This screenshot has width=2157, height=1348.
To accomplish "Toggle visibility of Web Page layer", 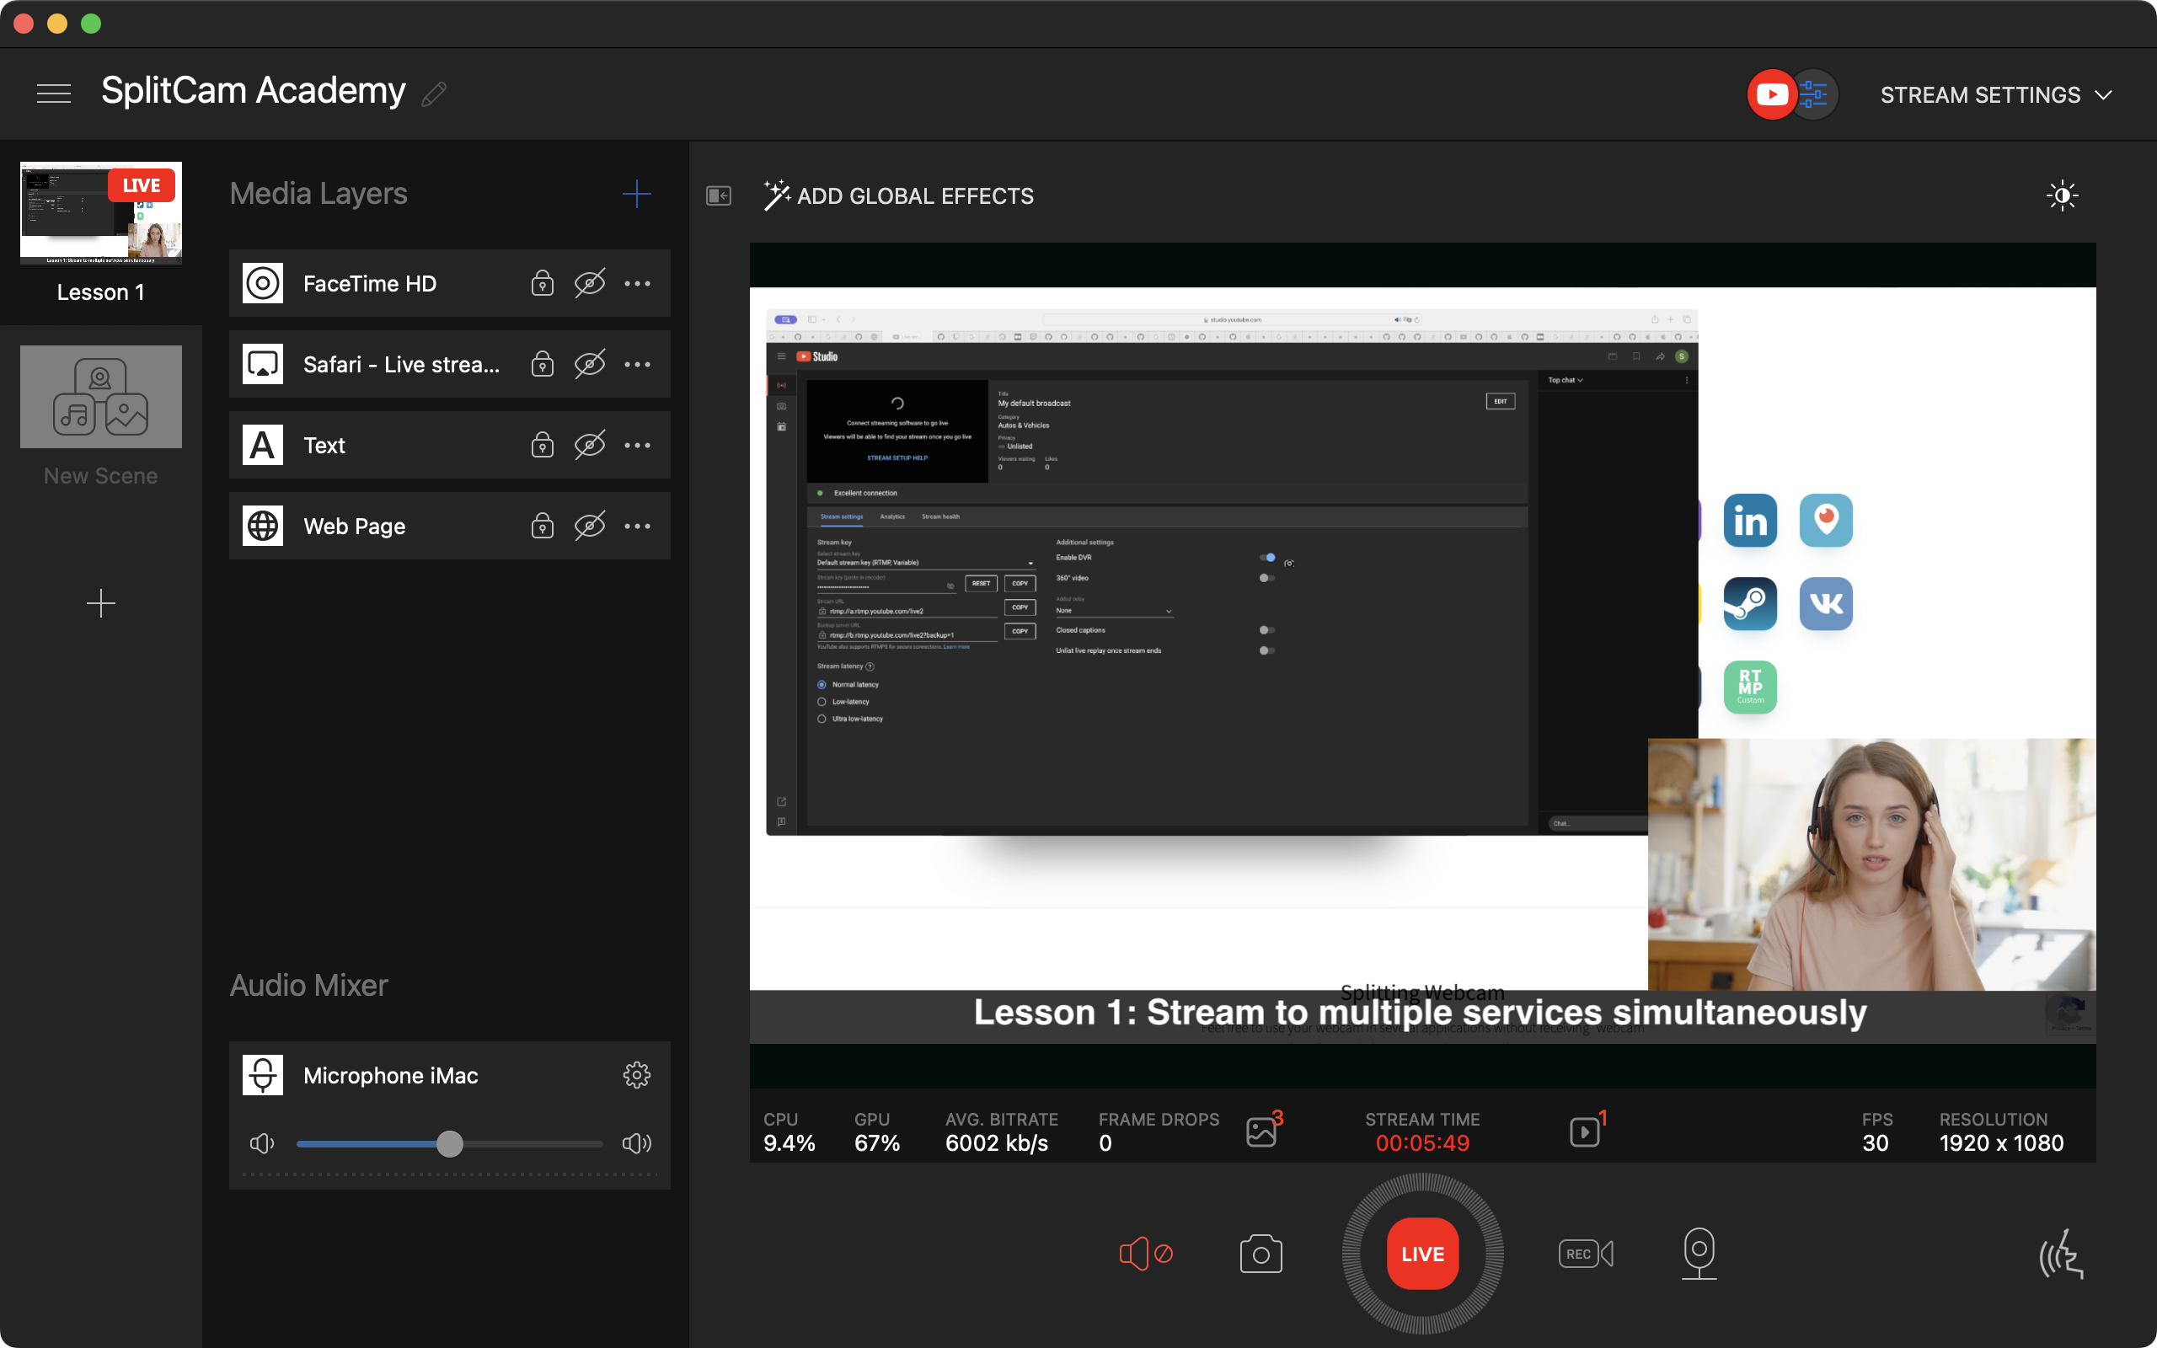I will click(589, 526).
